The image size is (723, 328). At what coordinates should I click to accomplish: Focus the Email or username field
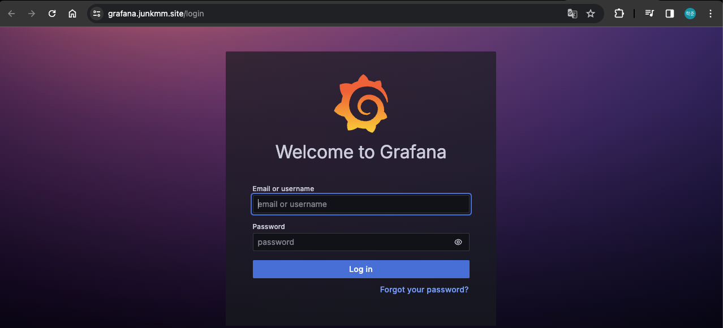361,204
